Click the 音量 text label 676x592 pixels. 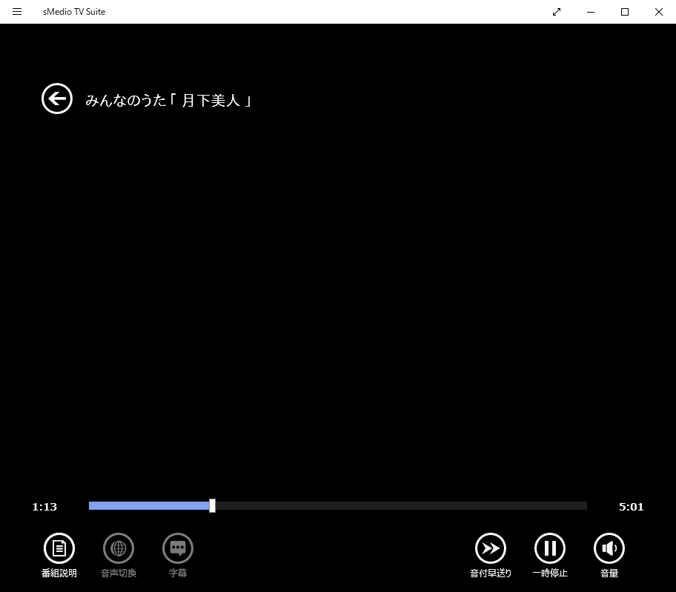[609, 573]
